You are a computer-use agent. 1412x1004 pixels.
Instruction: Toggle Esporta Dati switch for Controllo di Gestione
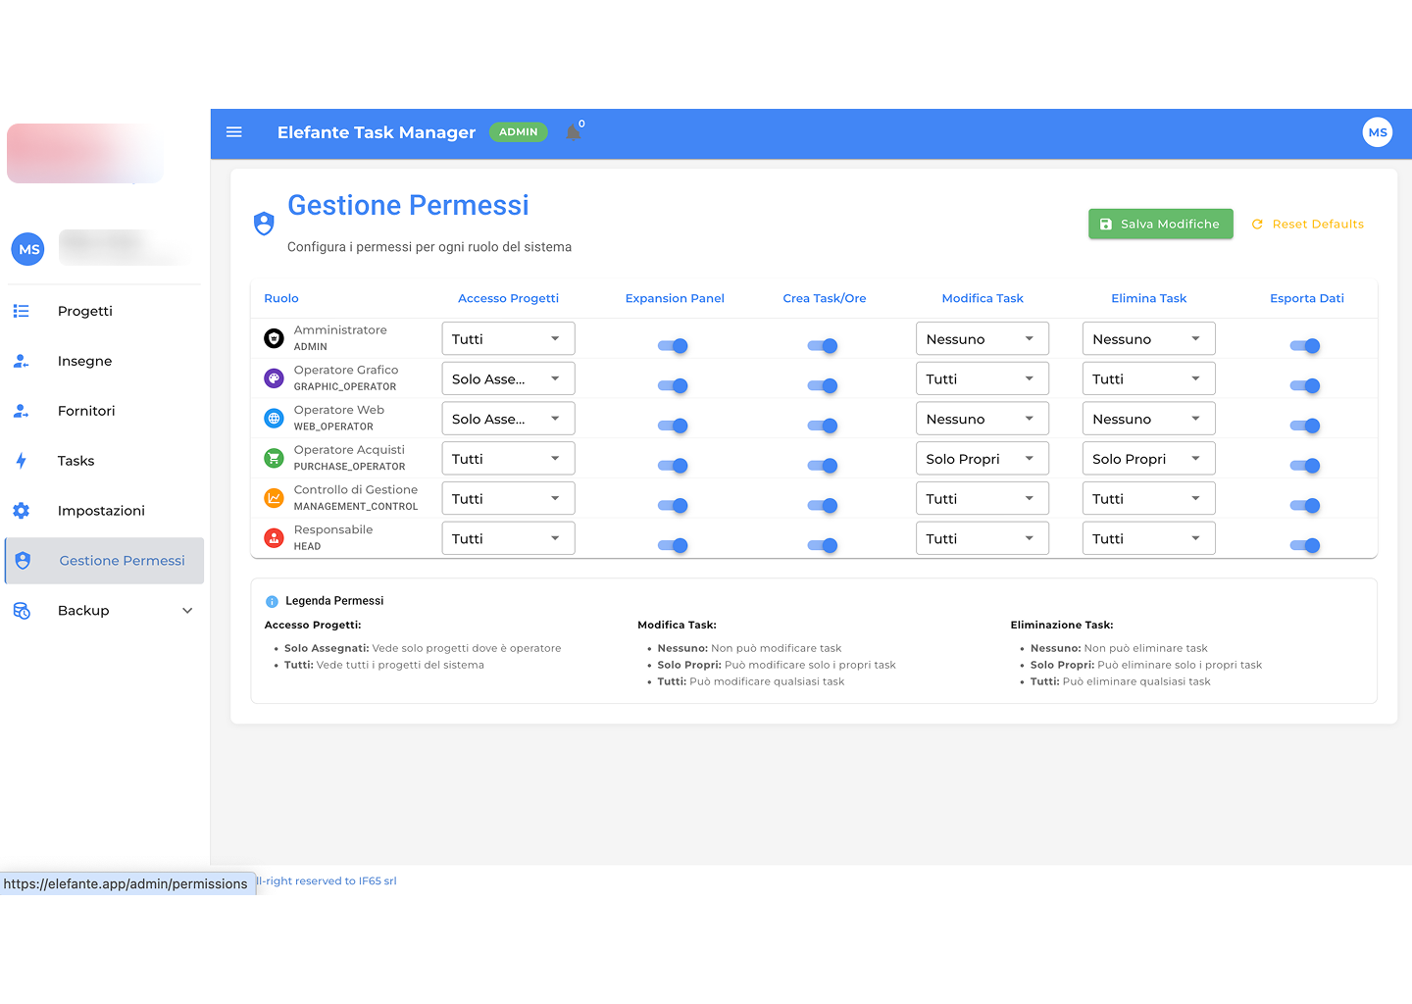[1305, 505]
